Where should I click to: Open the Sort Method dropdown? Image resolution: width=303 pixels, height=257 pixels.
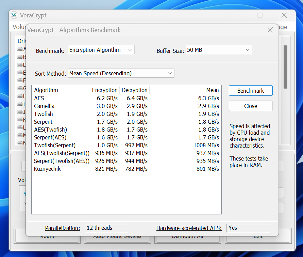(121, 73)
